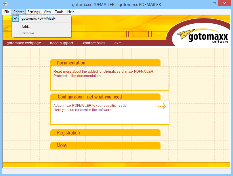Open the Help menu
233x176 pixels.
pos(71,12)
